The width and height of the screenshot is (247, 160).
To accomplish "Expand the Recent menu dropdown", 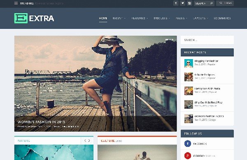I will point(119,18).
